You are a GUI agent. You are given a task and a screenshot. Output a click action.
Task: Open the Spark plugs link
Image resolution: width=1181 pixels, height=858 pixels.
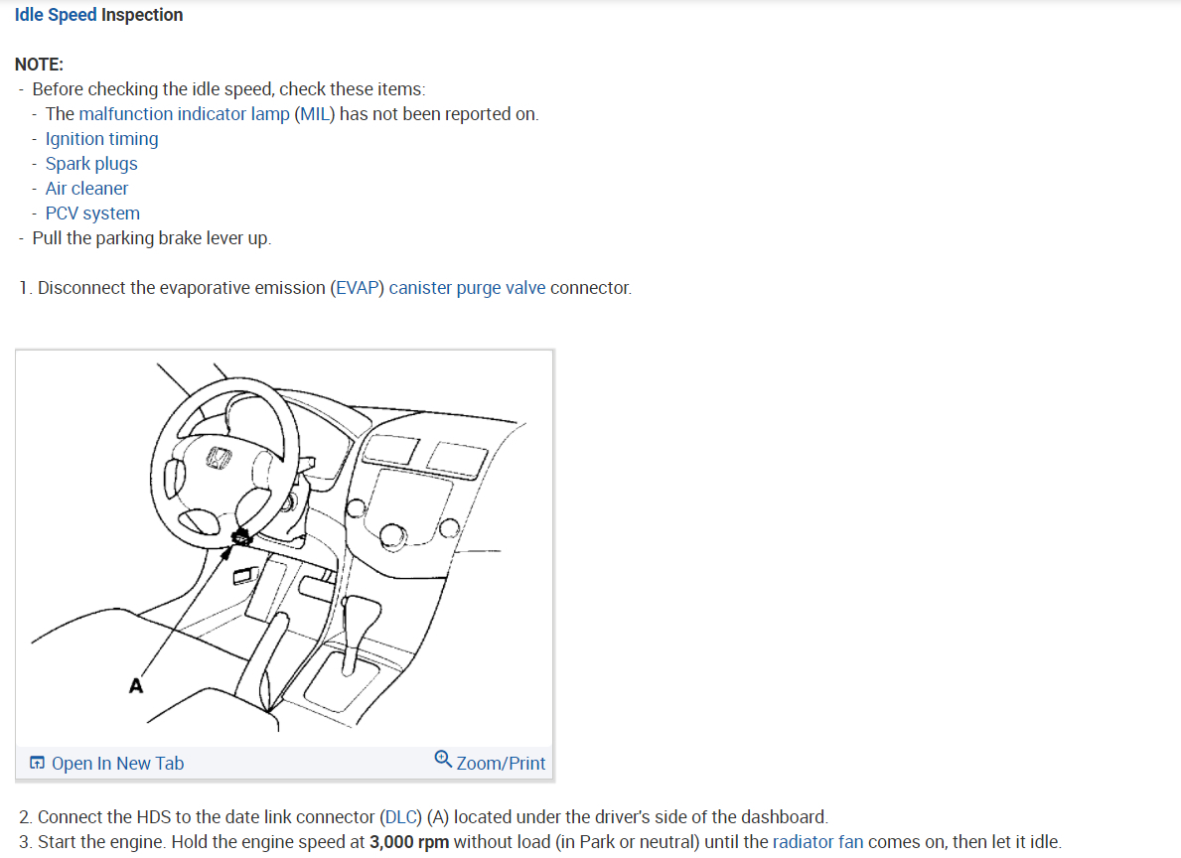tap(91, 164)
